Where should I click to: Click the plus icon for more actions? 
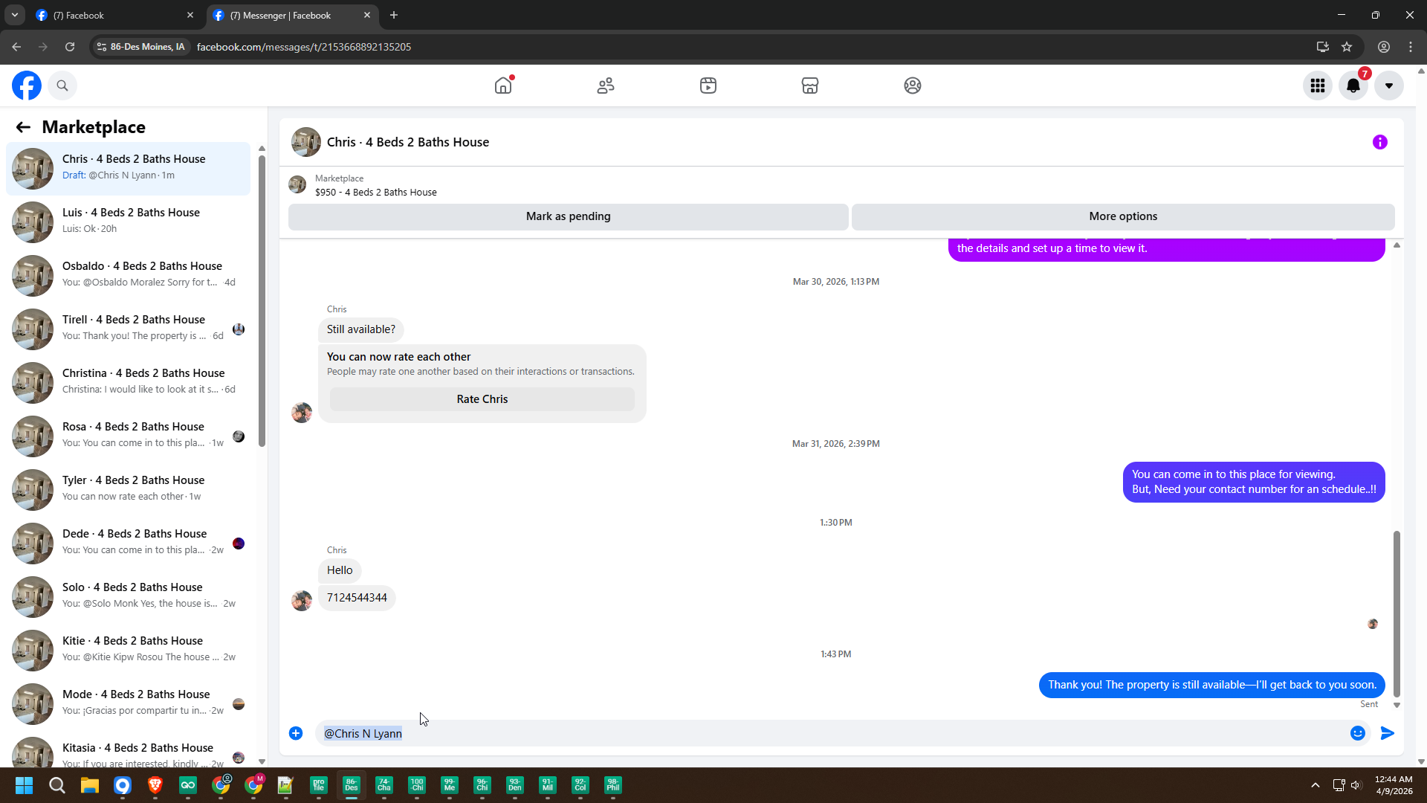click(x=296, y=733)
